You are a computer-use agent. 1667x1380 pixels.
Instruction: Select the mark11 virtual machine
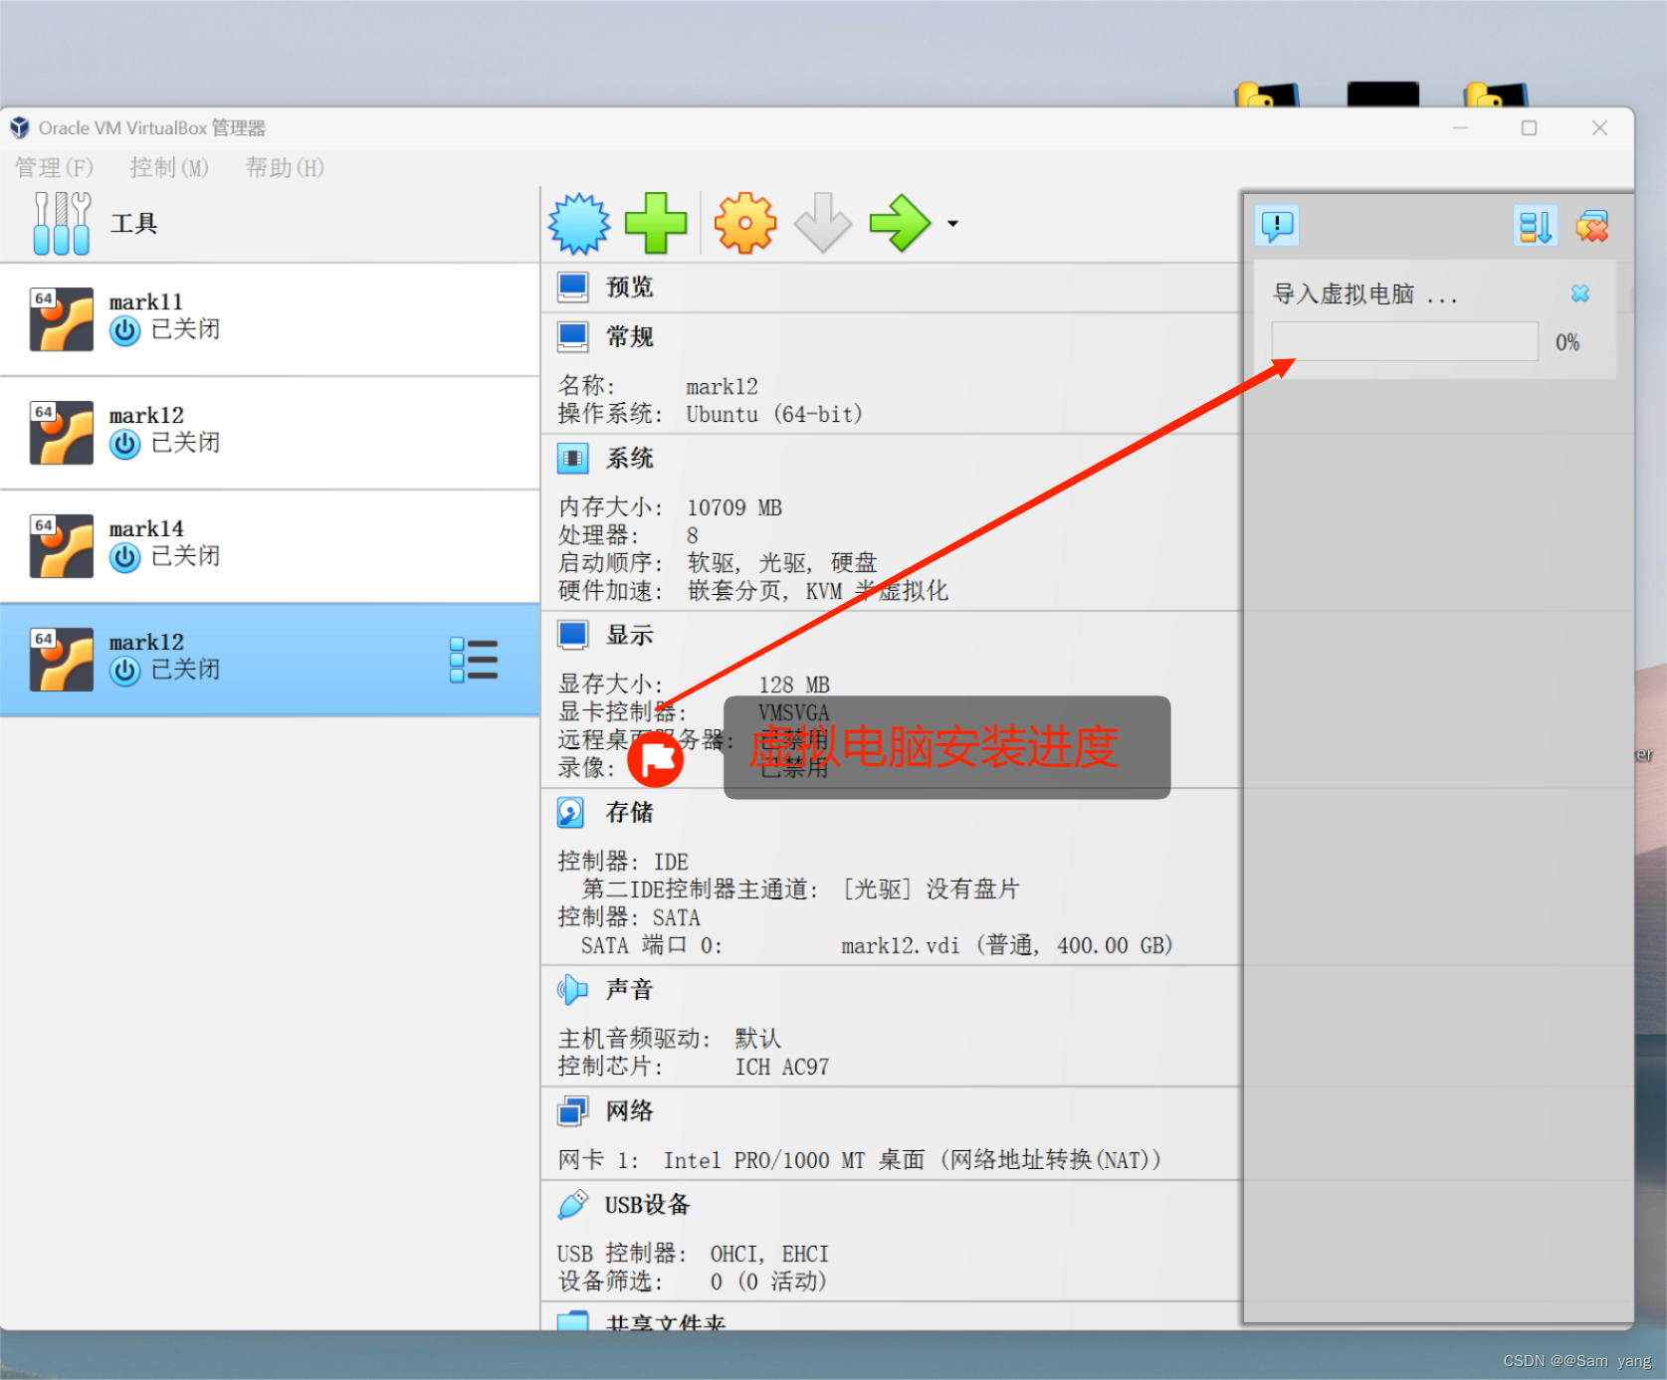coord(269,319)
